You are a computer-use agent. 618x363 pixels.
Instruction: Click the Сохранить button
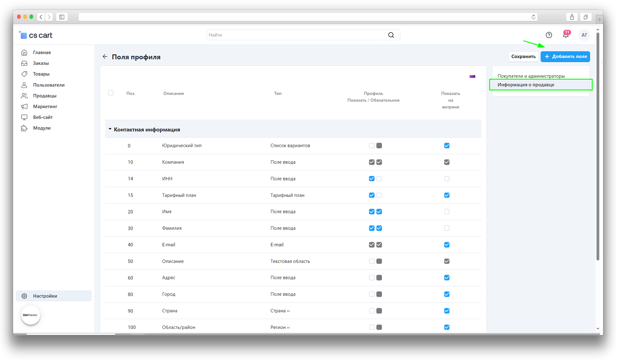(x=523, y=57)
